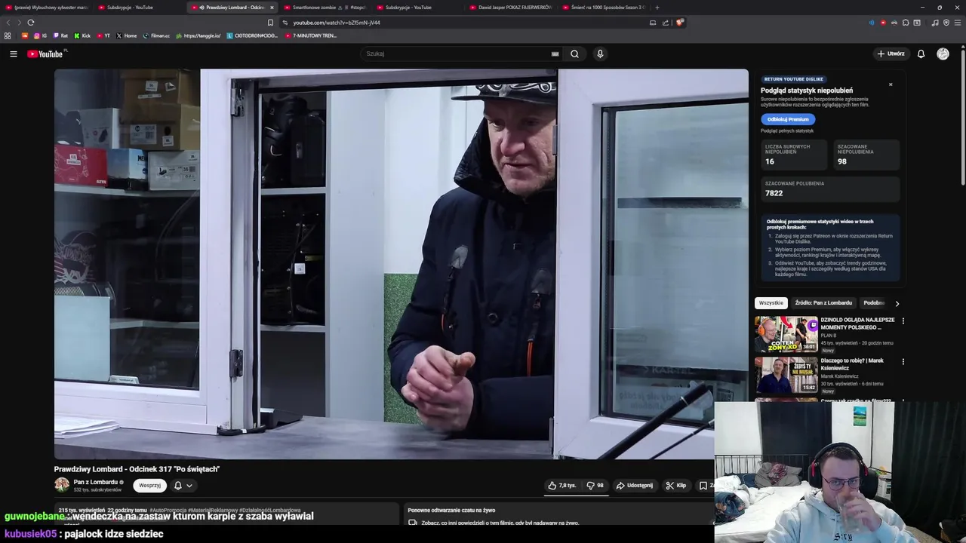Open the browser main menu
Viewport: 966px width, 543px height.
click(x=958, y=23)
